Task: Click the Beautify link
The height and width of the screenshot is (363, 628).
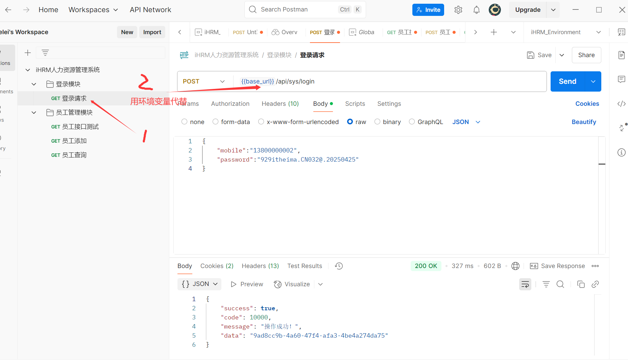Action: click(x=584, y=122)
